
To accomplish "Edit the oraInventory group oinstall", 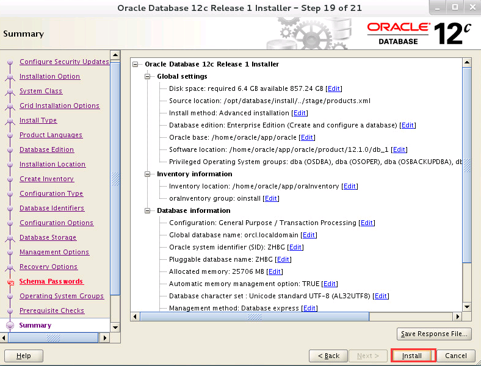I will click(x=271, y=198).
